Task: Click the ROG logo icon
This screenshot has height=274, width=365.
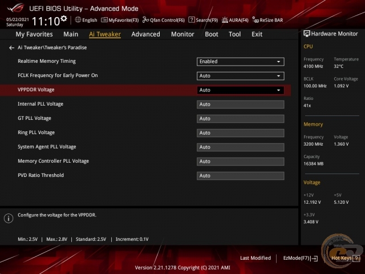Action: [15, 9]
